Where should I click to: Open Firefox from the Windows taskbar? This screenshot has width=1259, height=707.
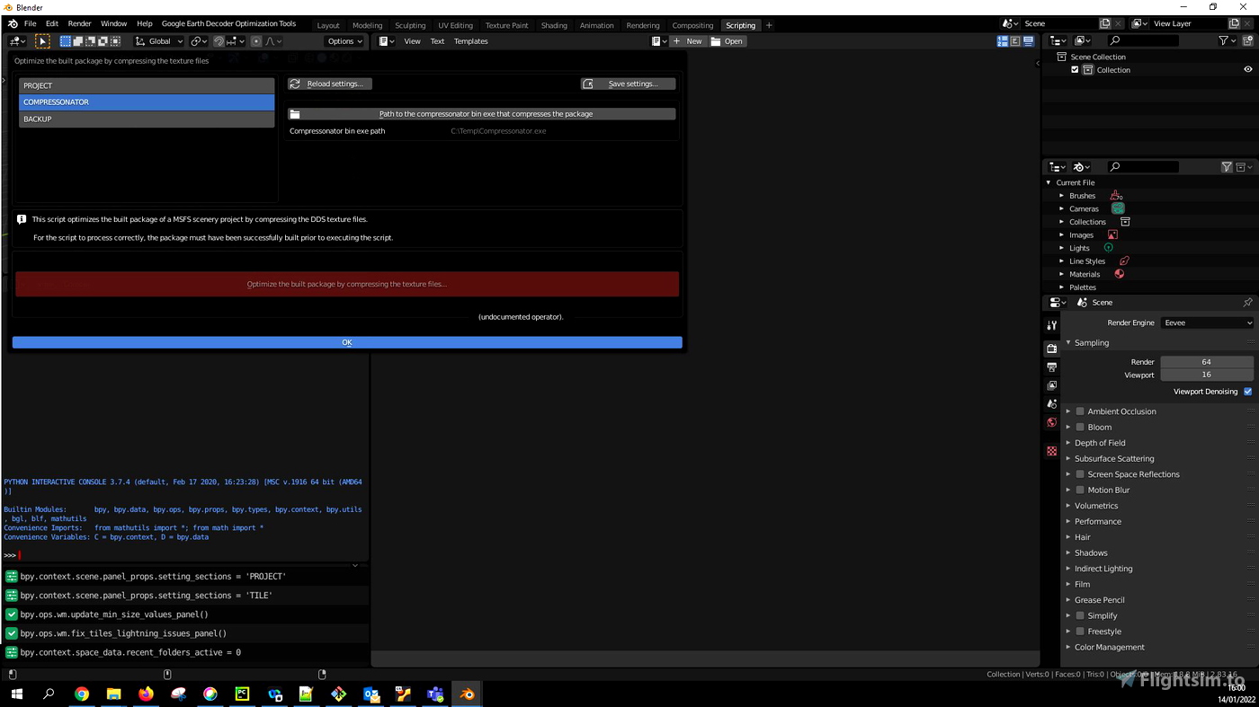tap(146, 694)
